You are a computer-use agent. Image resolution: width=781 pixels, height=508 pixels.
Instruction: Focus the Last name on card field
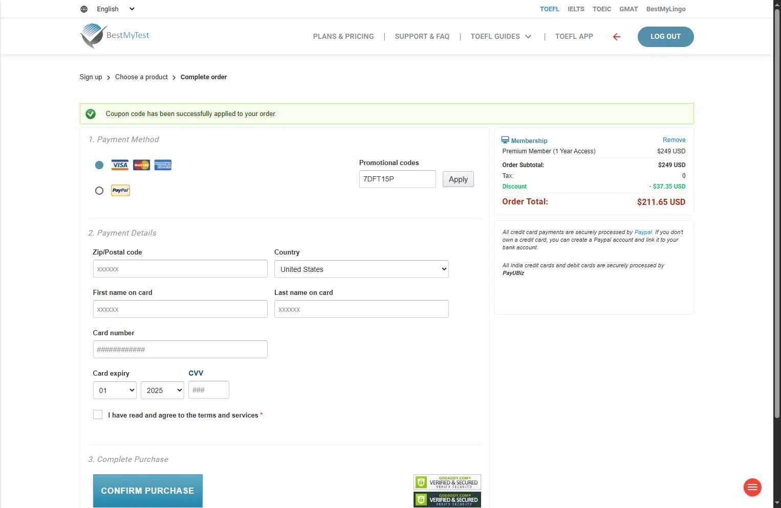point(361,309)
